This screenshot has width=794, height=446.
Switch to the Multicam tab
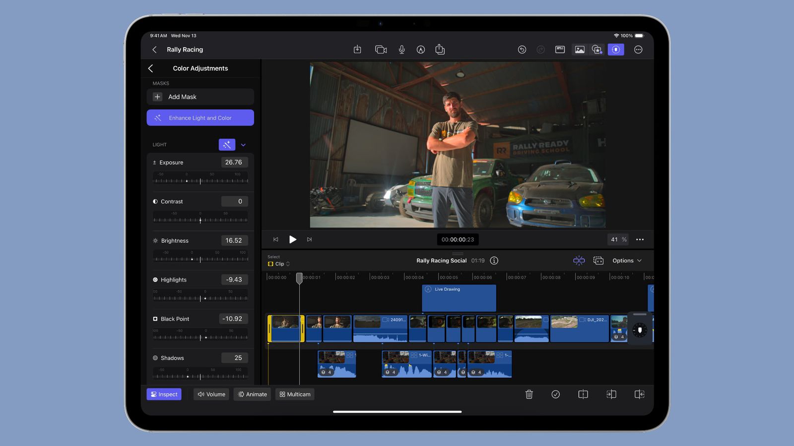(x=295, y=394)
